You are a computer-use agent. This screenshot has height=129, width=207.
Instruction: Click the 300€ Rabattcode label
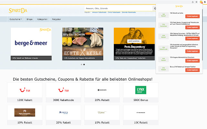coord(63,100)
